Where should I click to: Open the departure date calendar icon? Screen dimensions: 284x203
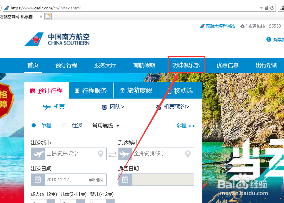coord(38,180)
